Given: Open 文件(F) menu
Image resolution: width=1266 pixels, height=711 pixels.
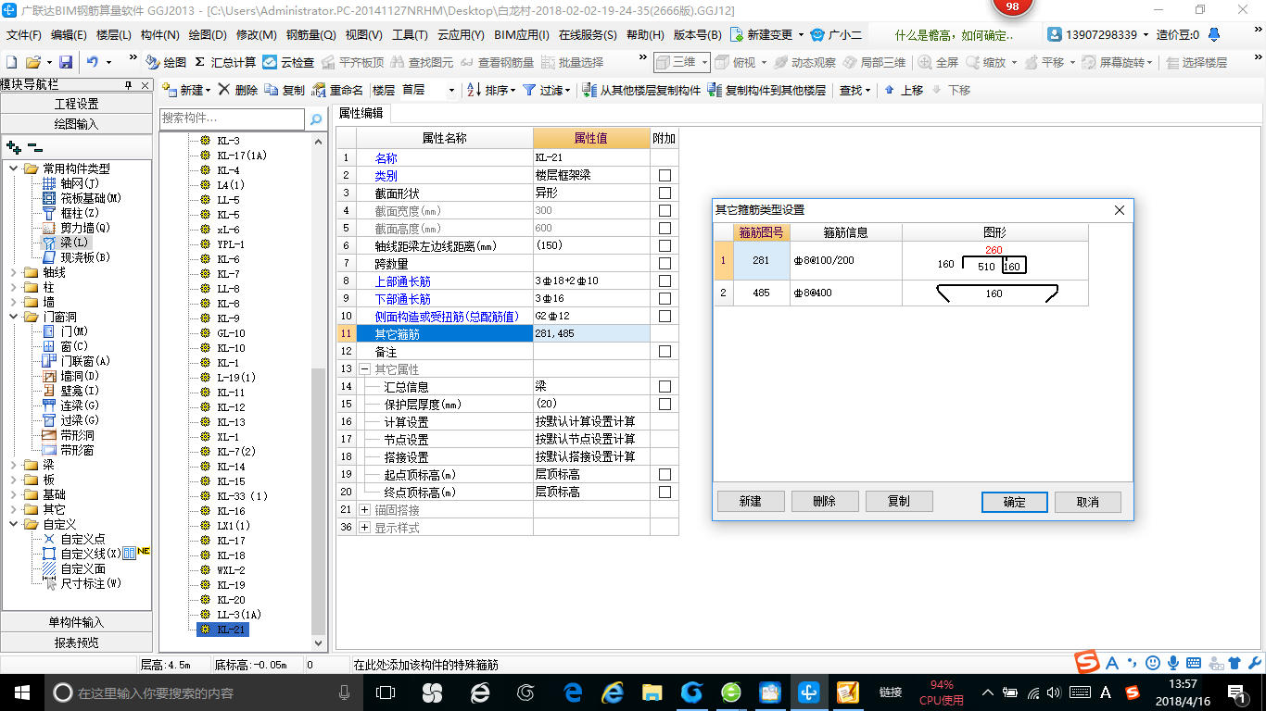Looking at the screenshot, I should tap(24, 35).
